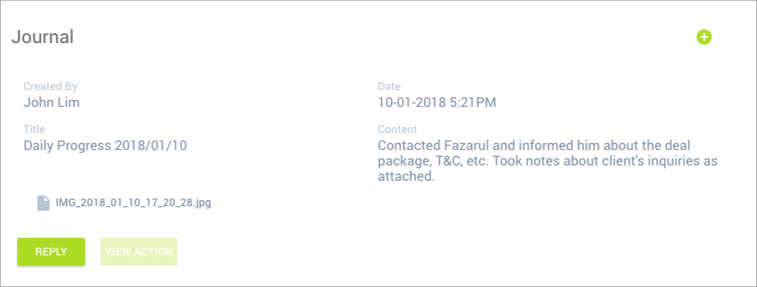
Task: Add a journal entry with green plus icon
Action: coord(704,37)
